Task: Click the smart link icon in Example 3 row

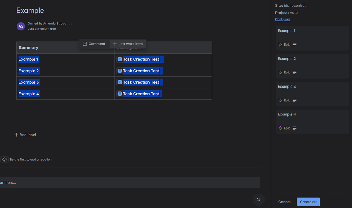Action: 120,82
